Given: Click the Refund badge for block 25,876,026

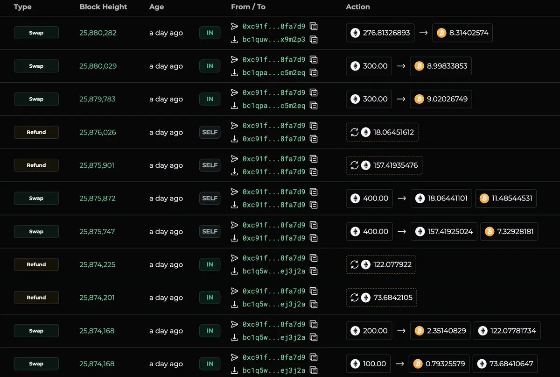Looking at the screenshot, I should (36, 132).
